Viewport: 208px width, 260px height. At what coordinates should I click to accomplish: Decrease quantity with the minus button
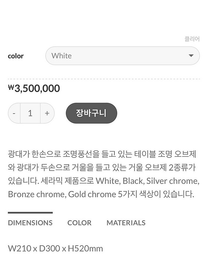tap(14, 113)
